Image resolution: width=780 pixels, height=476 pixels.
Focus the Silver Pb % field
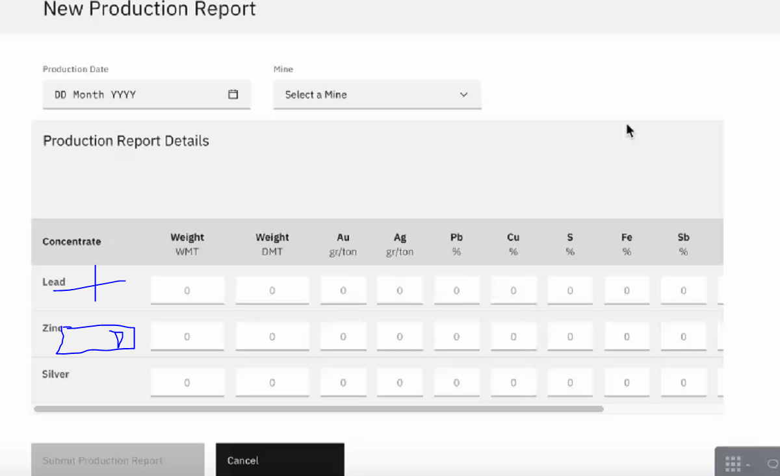456,382
